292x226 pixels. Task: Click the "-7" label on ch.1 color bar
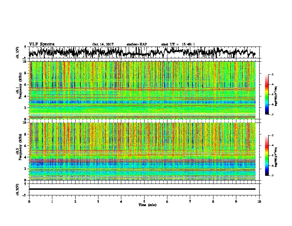(x=272, y=115)
